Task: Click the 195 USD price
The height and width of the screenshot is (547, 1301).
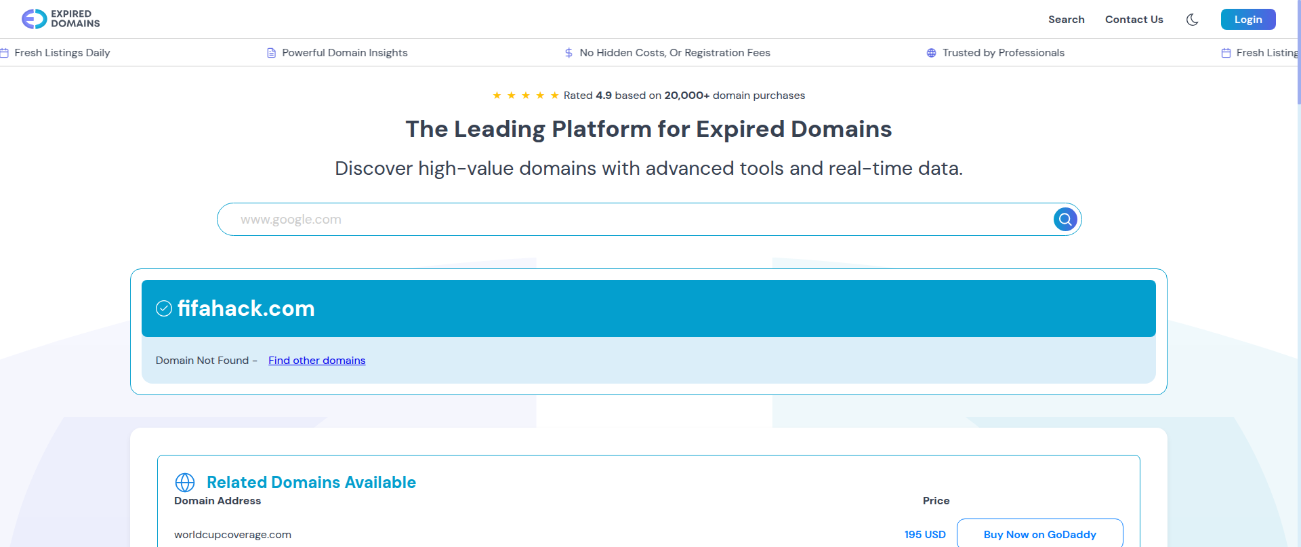Action: 925,535
